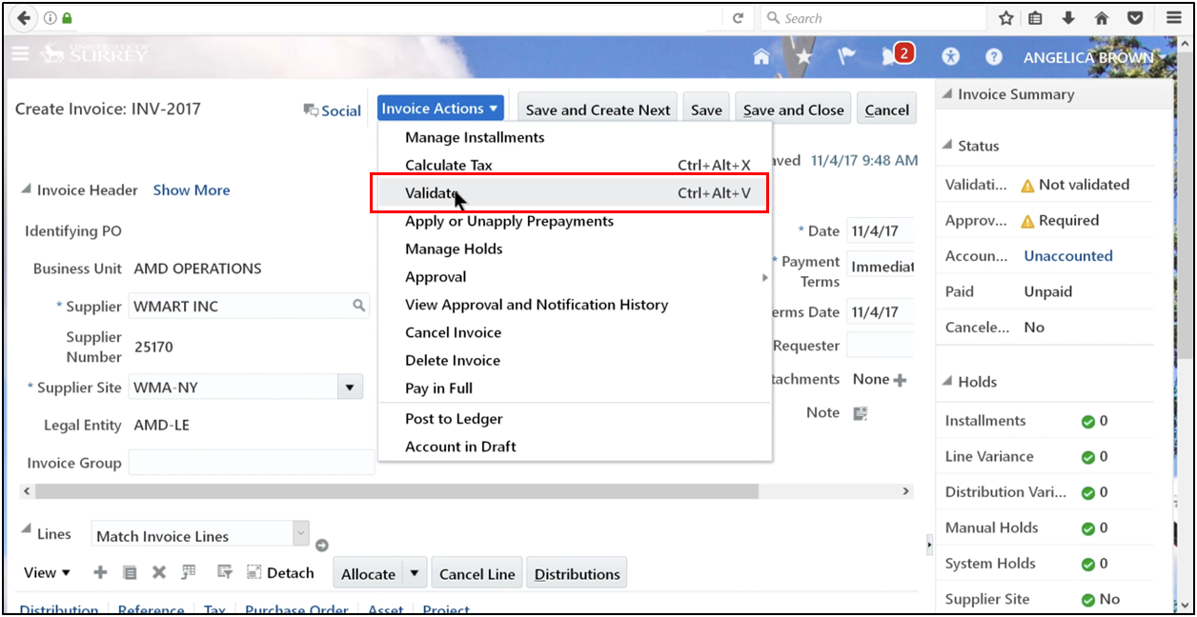The image size is (1197, 617).
Task: Delete a line using the X icon
Action: pyautogui.click(x=158, y=572)
